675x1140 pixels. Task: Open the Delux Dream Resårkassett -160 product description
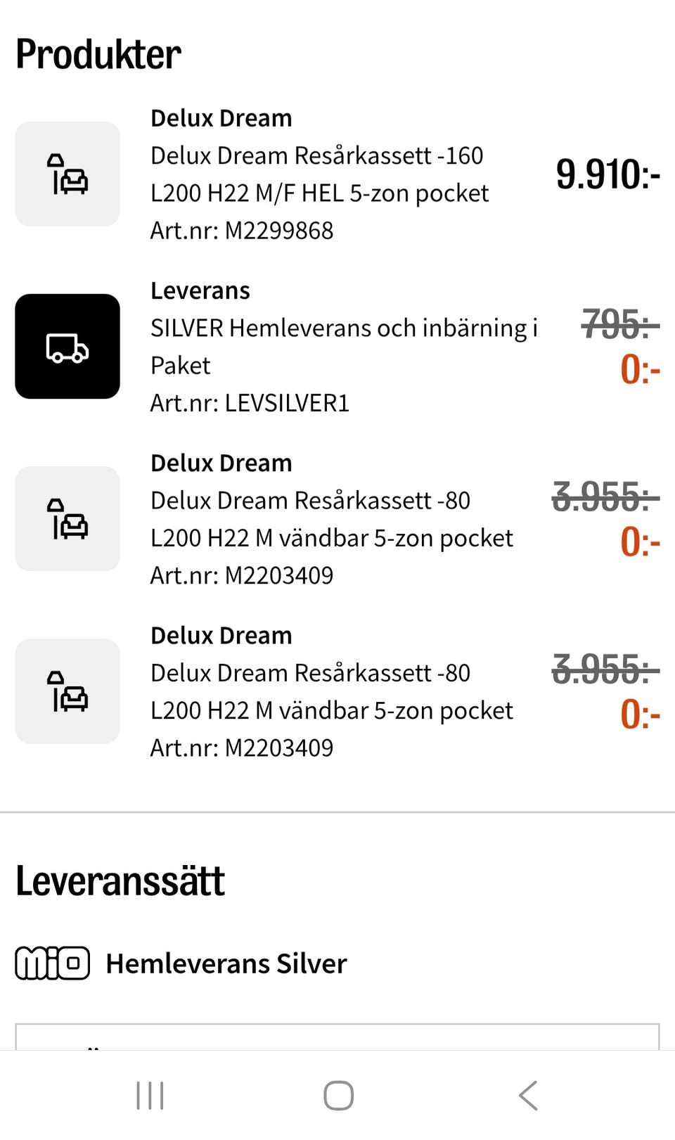[319, 174]
